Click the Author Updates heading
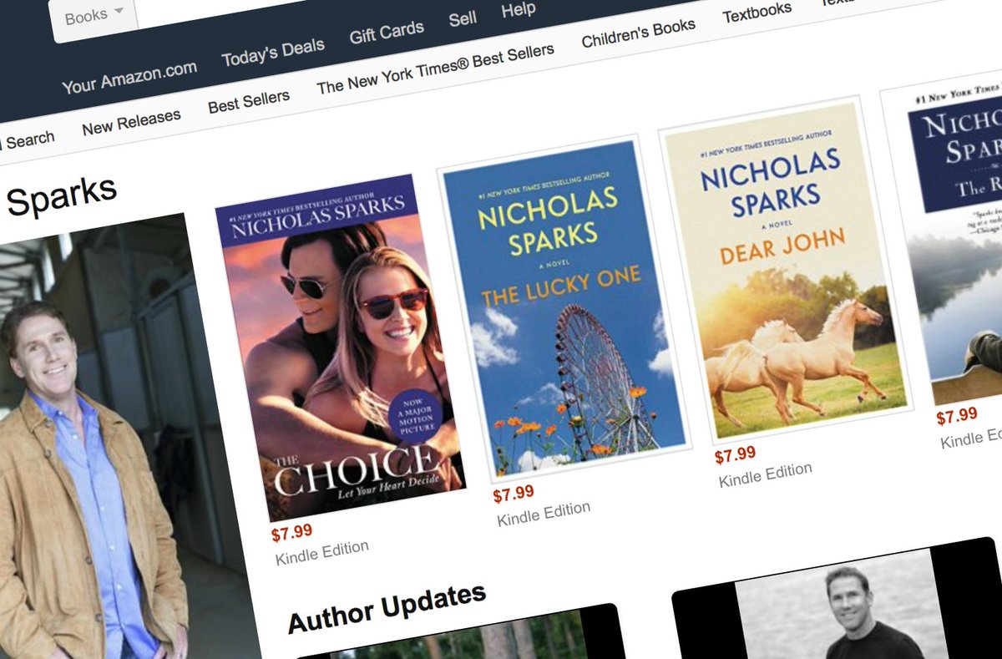Viewport: 1002px width, 659px height. tap(387, 607)
